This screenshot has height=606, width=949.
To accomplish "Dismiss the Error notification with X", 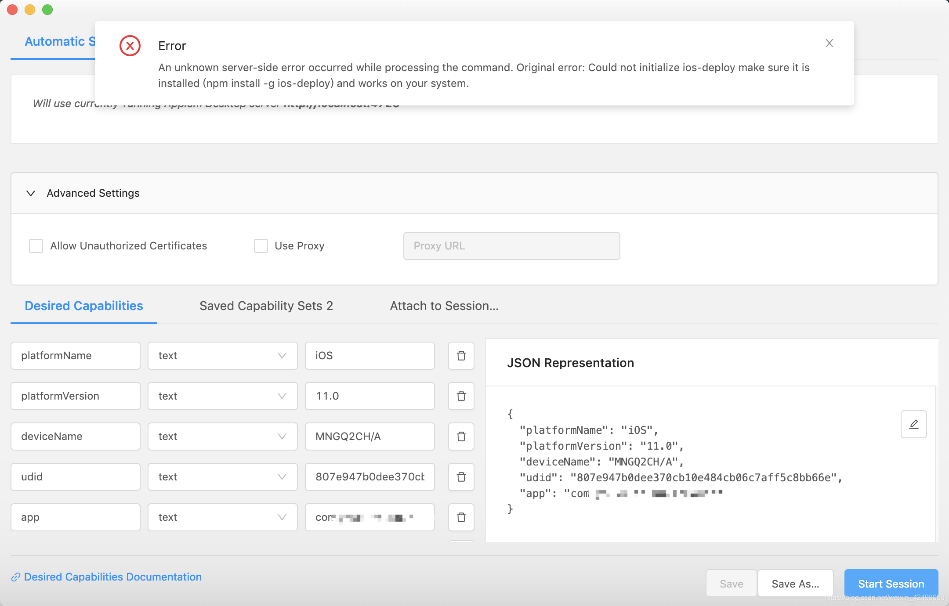I will [829, 43].
